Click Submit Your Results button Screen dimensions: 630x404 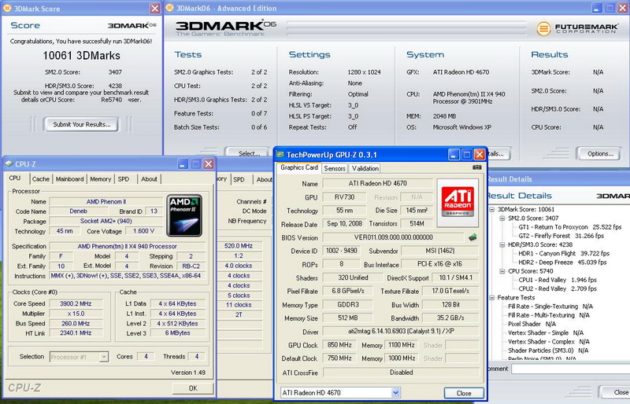(82, 124)
